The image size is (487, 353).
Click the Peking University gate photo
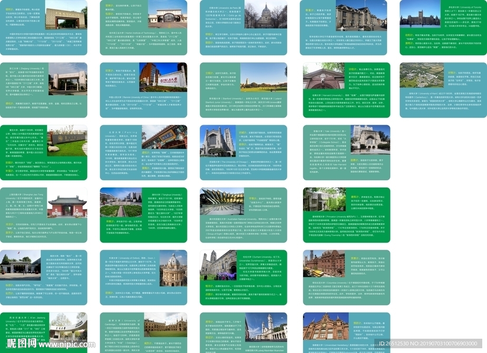[x=165, y=137]
